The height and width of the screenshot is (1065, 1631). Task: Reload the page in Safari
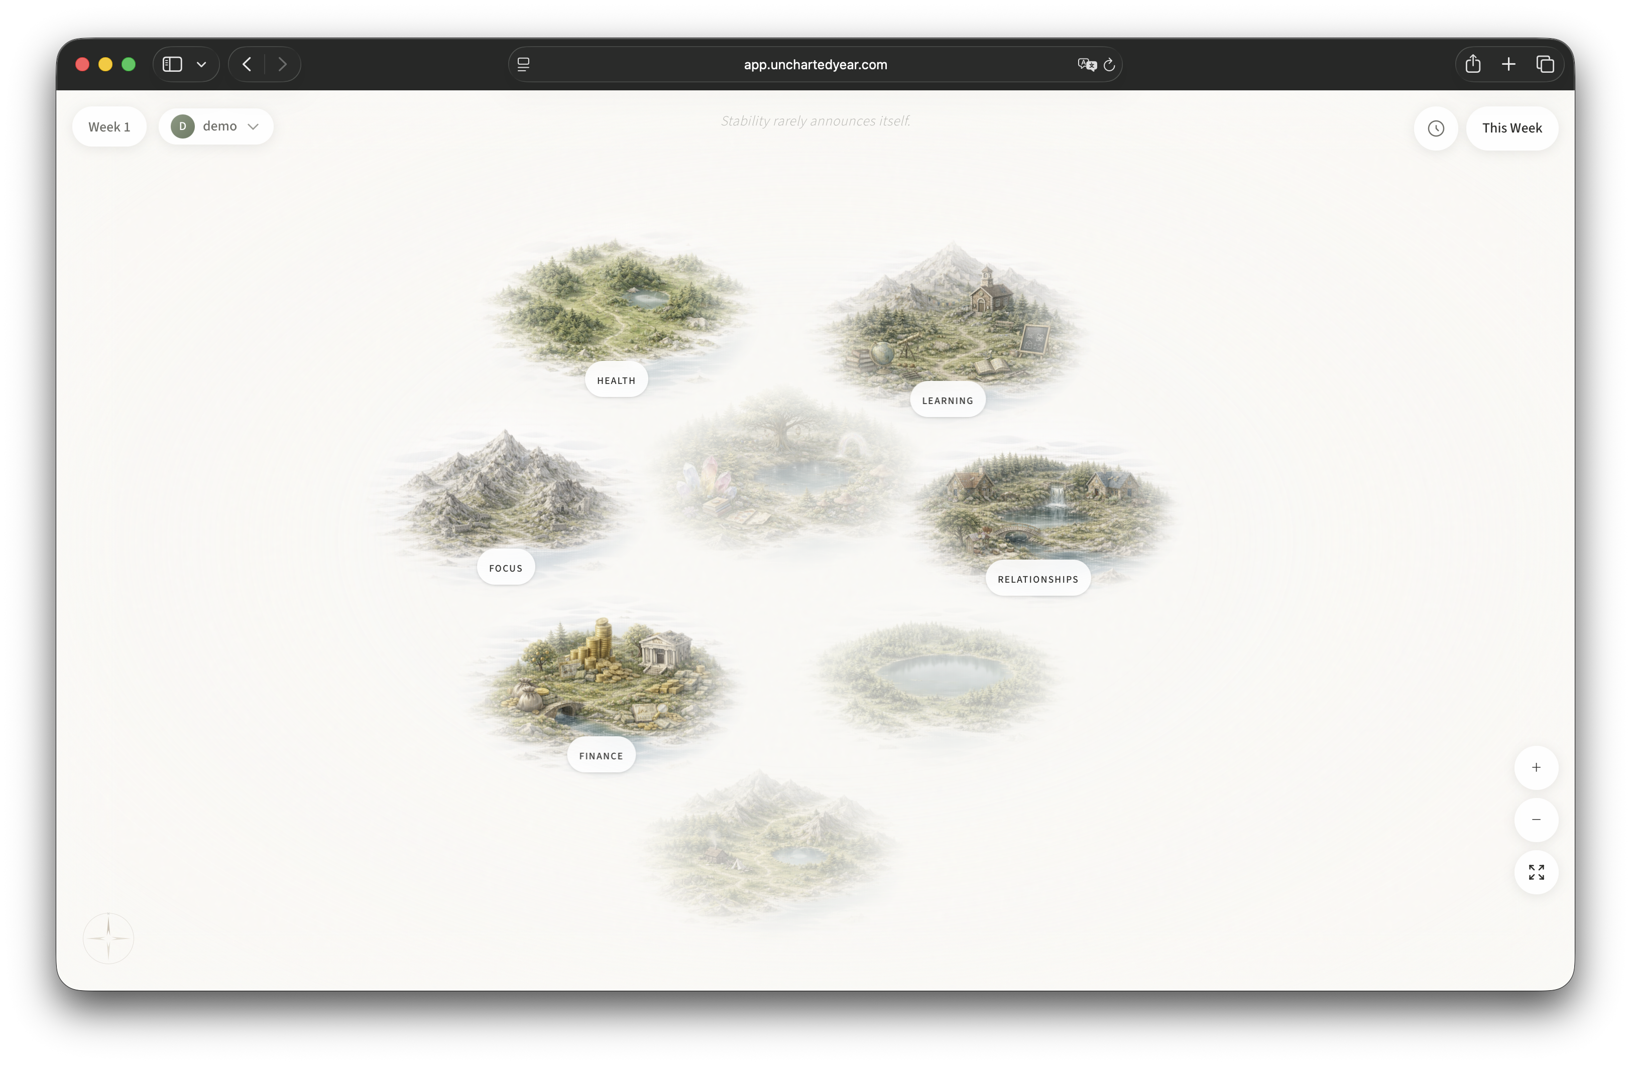tap(1109, 64)
